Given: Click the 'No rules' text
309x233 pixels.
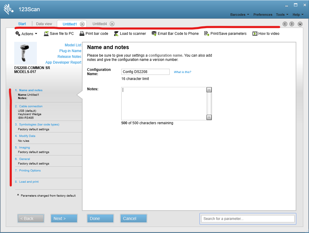Looking at the screenshot, I should pyautogui.click(x=24, y=141).
